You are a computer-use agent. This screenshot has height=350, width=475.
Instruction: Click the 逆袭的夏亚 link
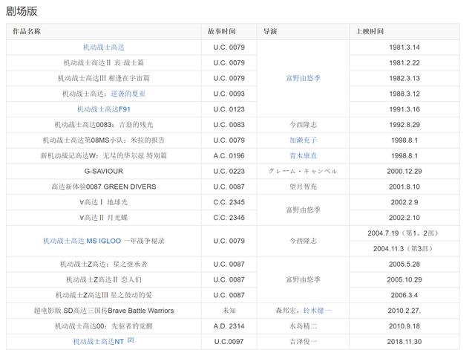tap(128, 94)
